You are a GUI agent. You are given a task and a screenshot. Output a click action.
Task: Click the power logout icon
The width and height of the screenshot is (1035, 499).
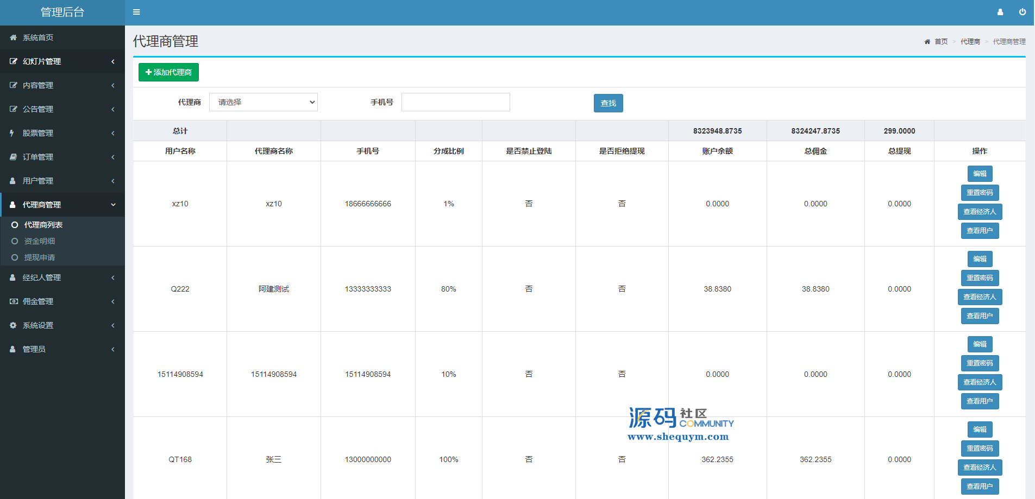(x=1023, y=12)
